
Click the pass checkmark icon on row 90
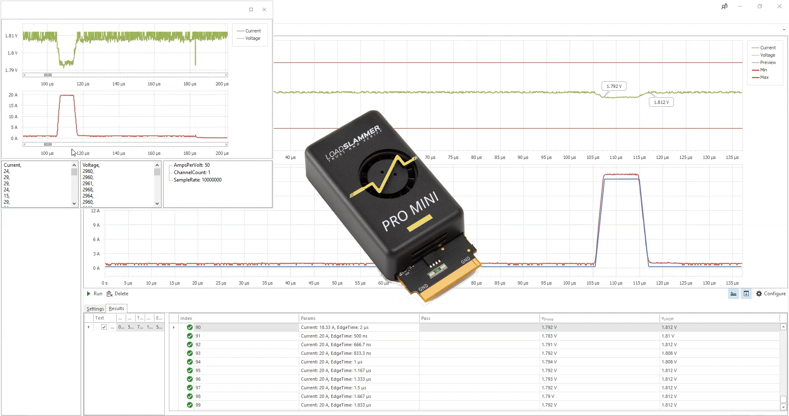click(189, 327)
